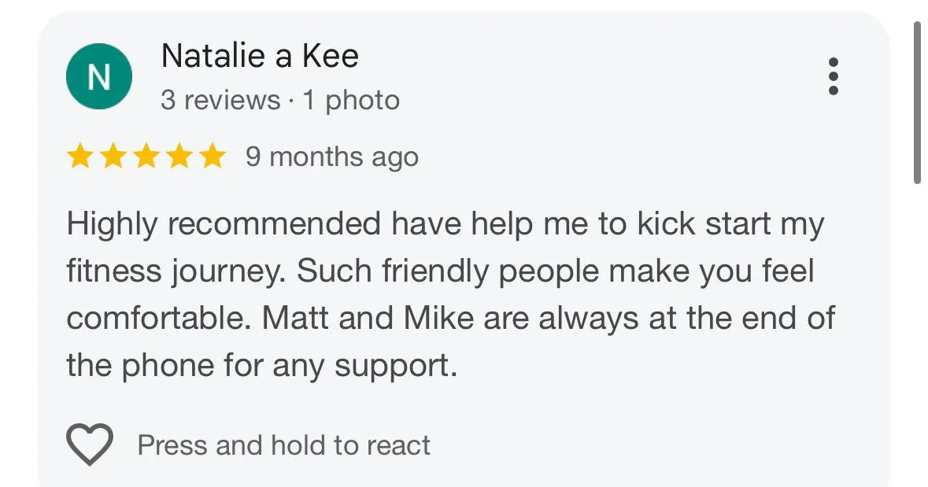Click the word "comfortable" in the review

click(x=160, y=319)
